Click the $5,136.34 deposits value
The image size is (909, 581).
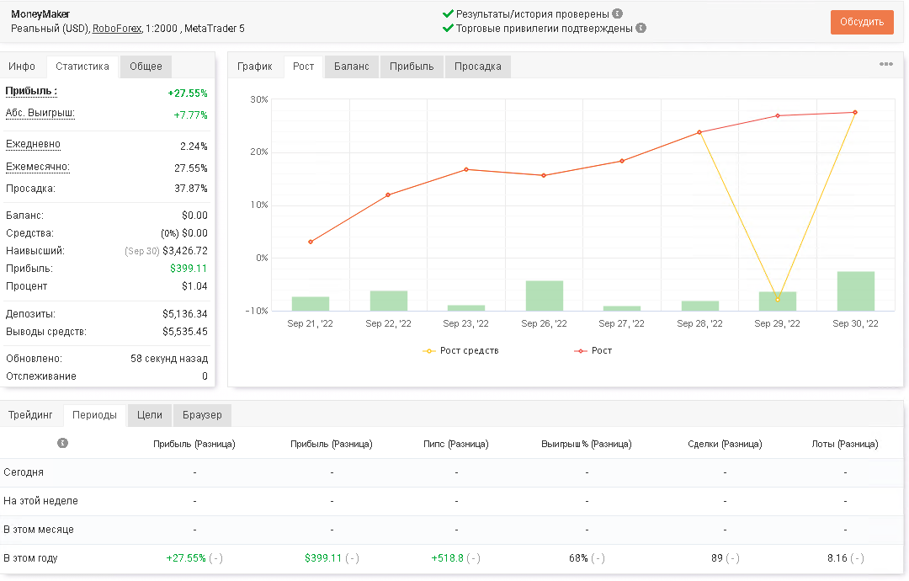185,314
